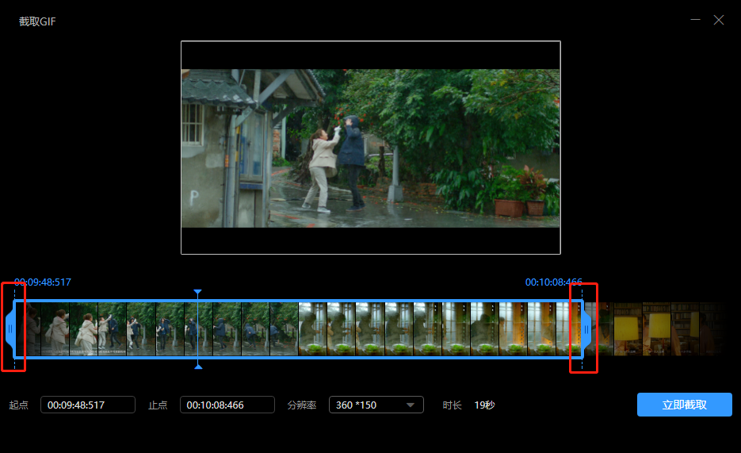Click the left trim handle on the timeline
741x453 pixels.
tap(10, 328)
